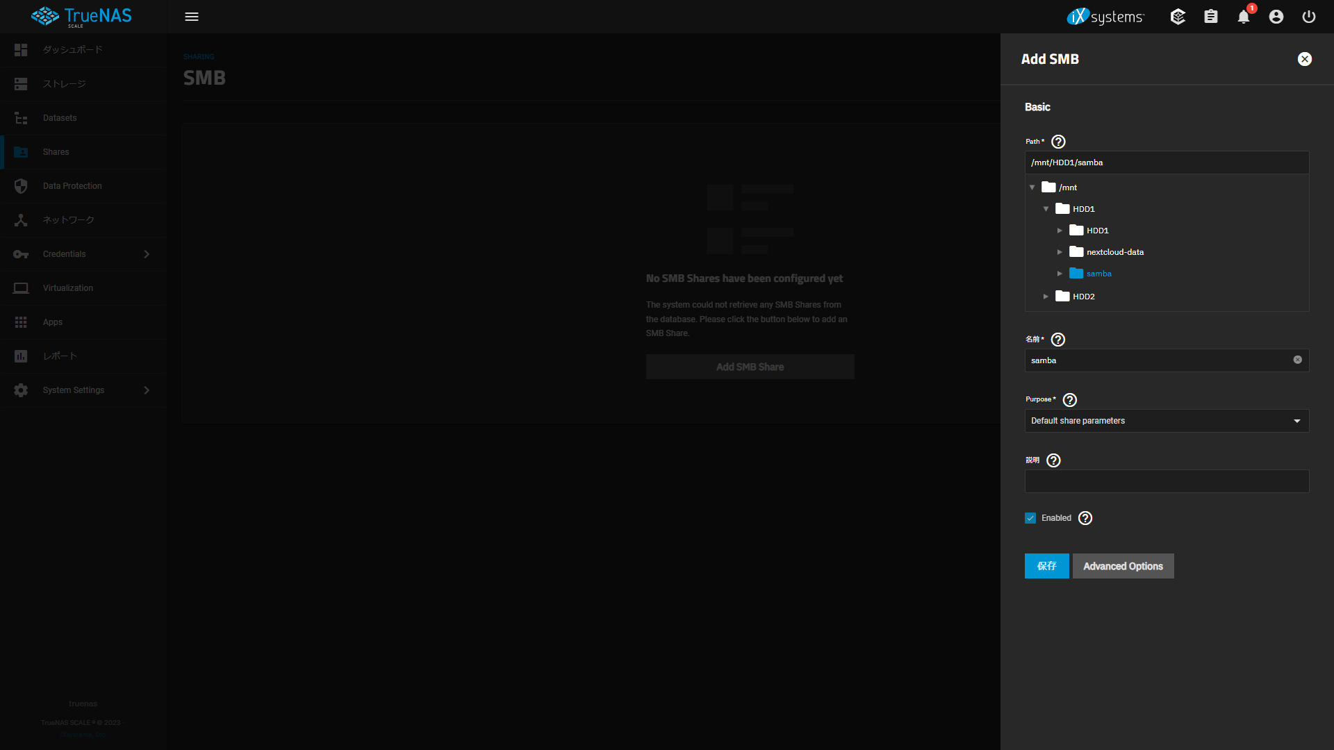
Task: Open the jobs clipboard icon
Action: [x=1210, y=17]
